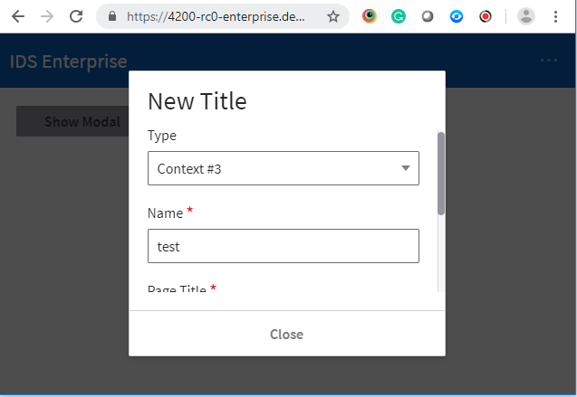This screenshot has width=577, height=397.
Task: Click the IDS Enterprise header title
Action: pyautogui.click(x=69, y=61)
